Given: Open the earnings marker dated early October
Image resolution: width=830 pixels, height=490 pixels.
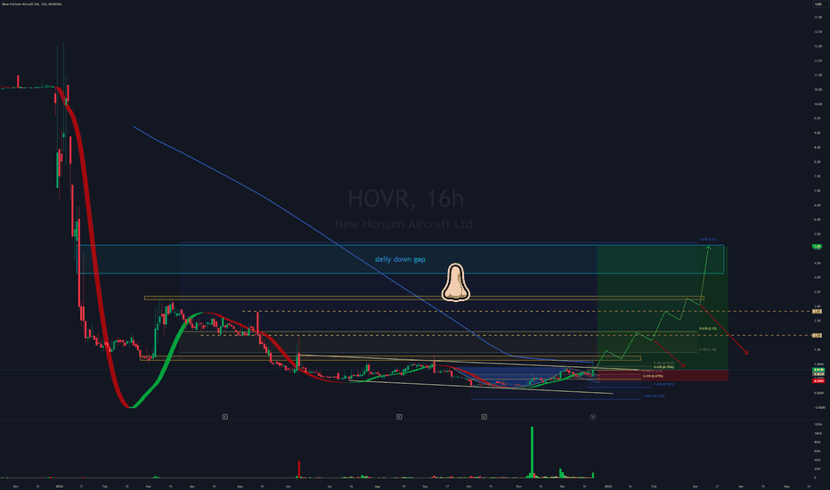Looking at the screenshot, I should point(484,417).
